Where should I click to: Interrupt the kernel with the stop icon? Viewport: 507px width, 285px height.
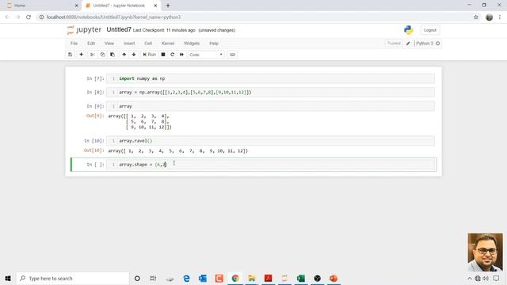[163, 55]
